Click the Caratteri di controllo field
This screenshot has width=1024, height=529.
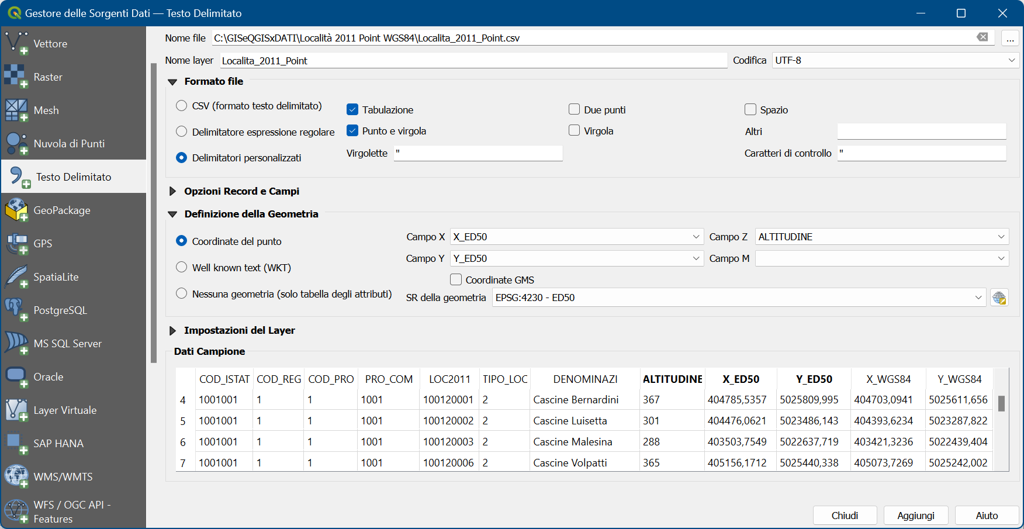(x=922, y=153)
